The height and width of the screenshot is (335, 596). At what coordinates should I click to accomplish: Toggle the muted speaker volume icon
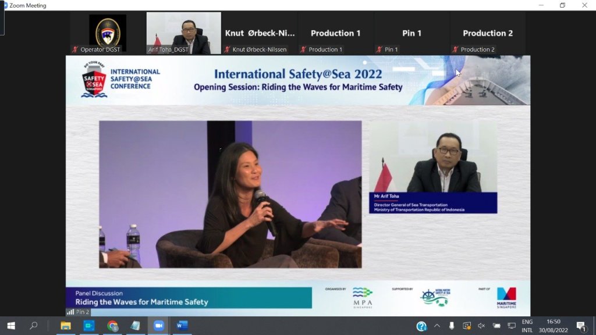pos(481,326)
